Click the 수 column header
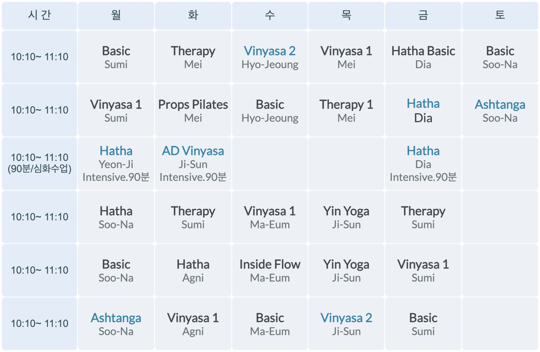Image resolution: width=540 pixels, height=352 pixels. tap(270, 16)
